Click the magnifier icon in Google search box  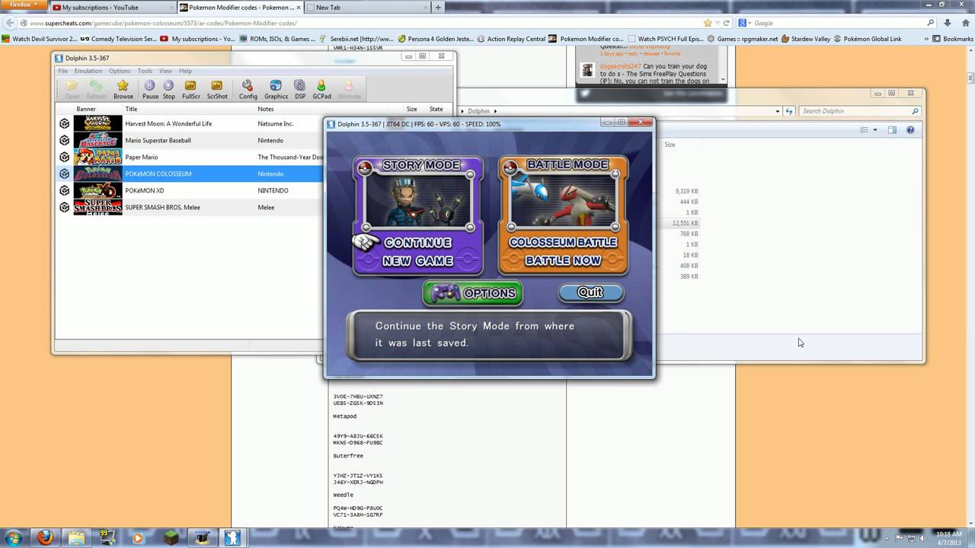pyautogui.click(x=930, y=23)
